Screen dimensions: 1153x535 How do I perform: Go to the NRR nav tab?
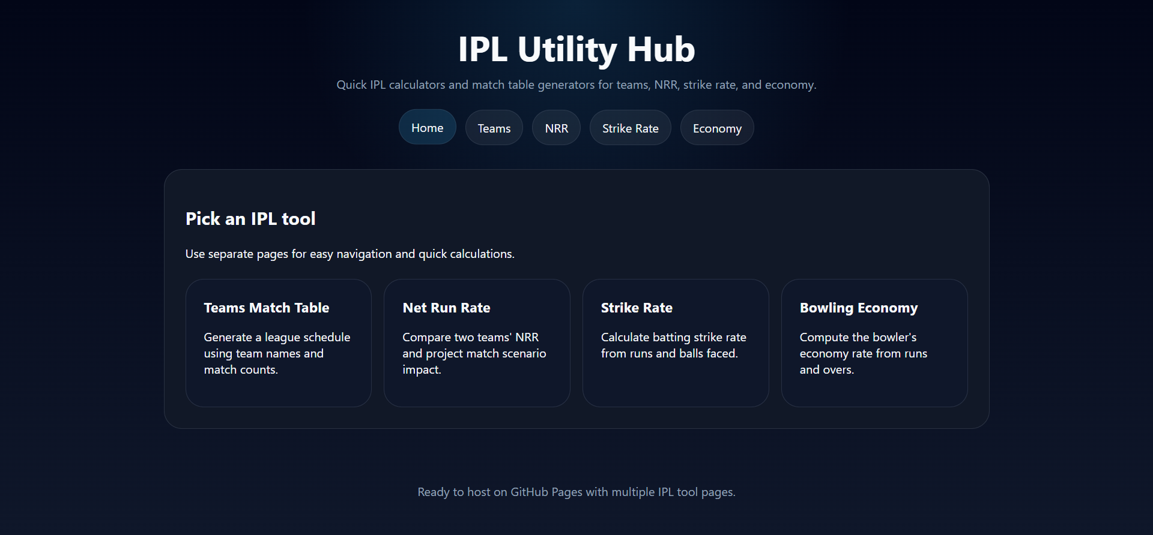pyautogui.click(x=556, y=128)
